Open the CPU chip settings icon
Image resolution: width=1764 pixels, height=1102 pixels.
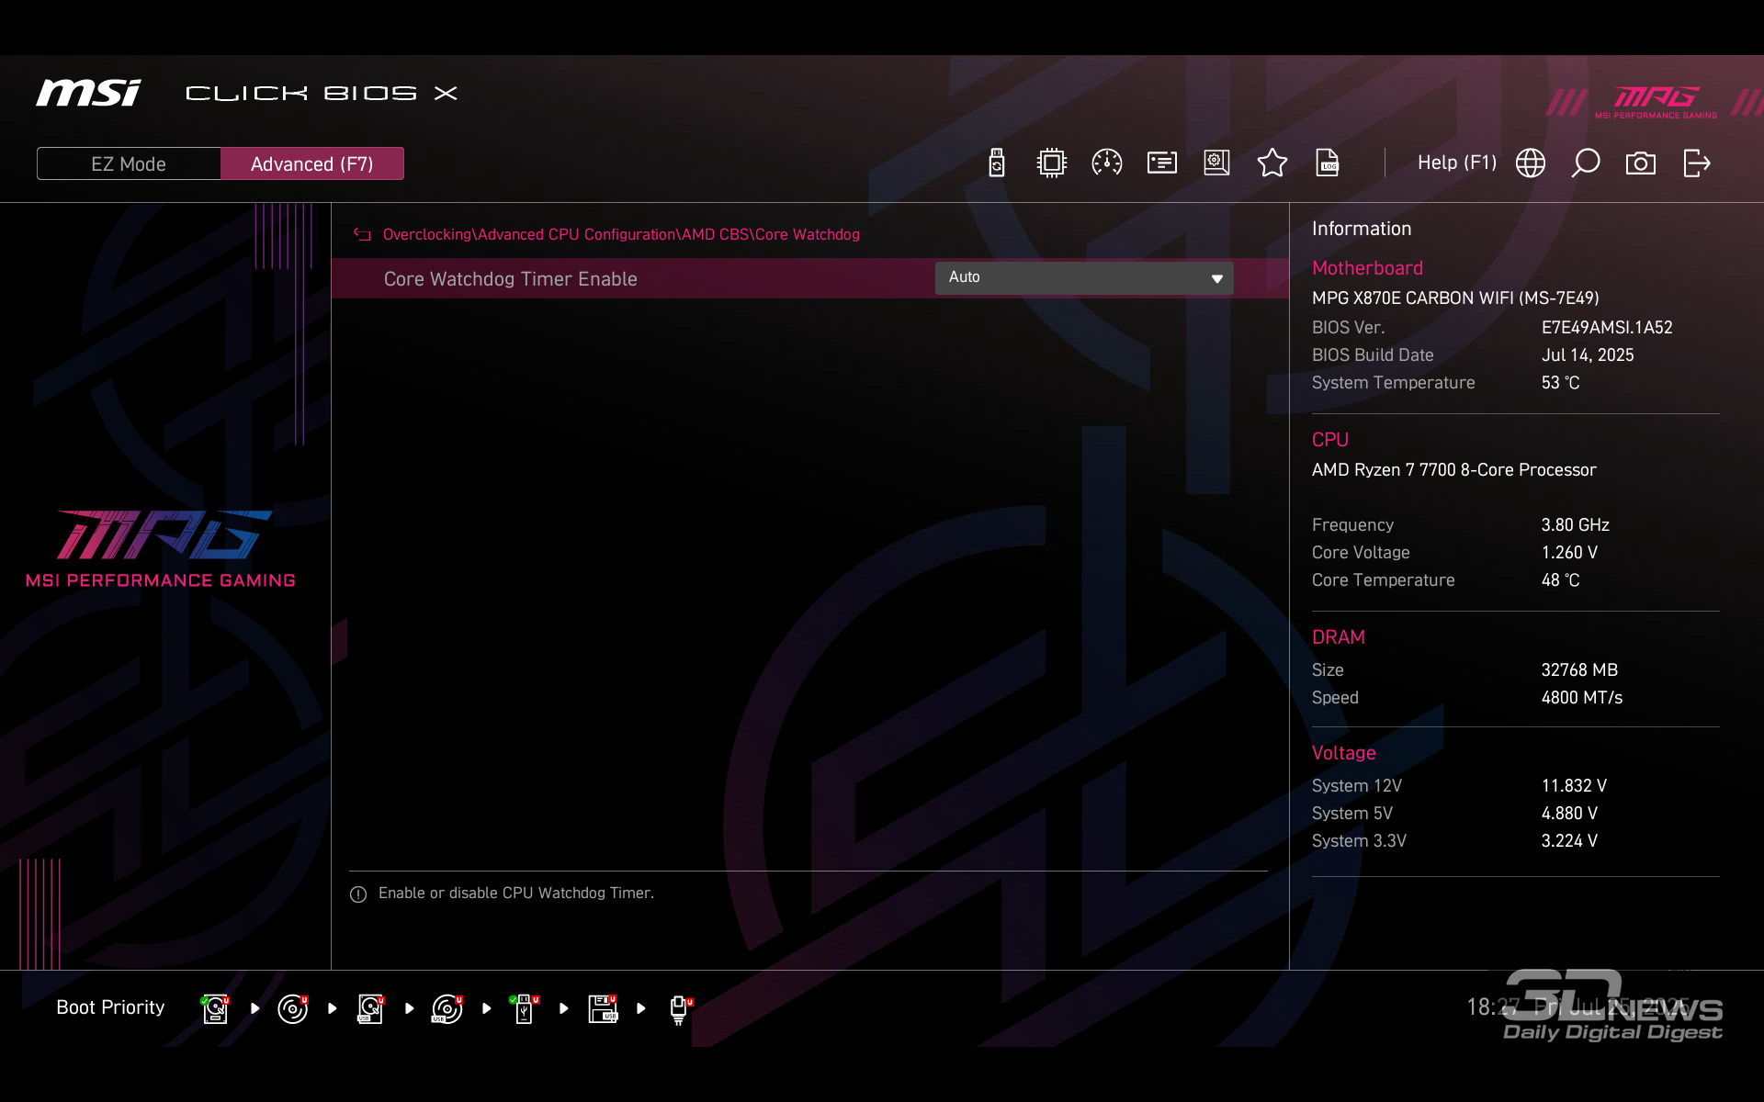point(1051,163)
